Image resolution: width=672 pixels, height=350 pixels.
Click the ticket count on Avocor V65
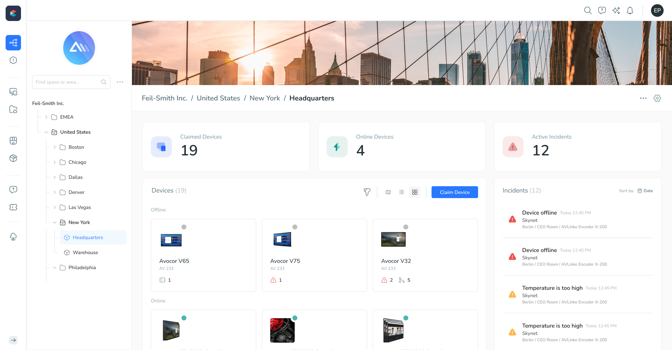click(165, 280)
